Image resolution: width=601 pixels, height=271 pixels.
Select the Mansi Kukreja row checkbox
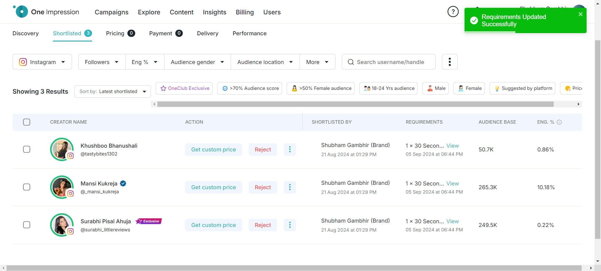coord(27,187)
